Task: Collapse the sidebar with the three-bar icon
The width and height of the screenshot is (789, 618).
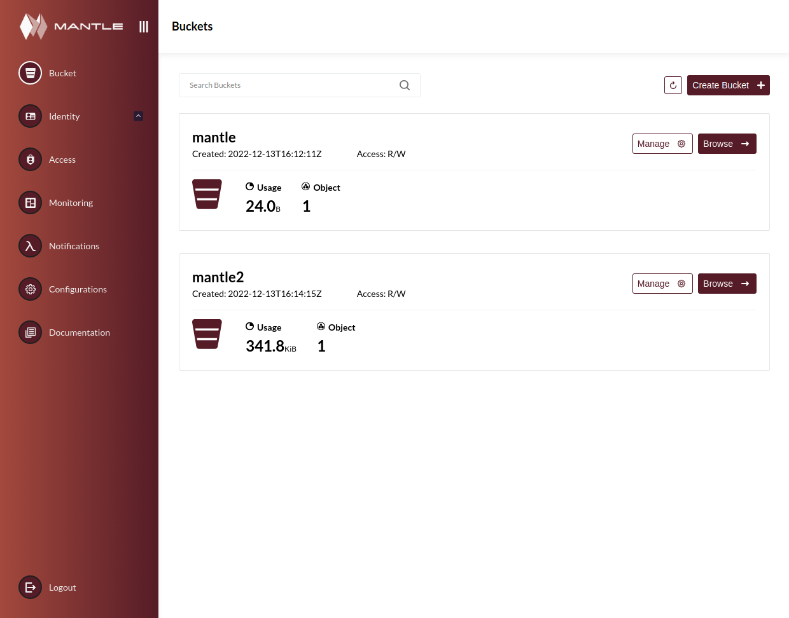Action: pos(144,27)
